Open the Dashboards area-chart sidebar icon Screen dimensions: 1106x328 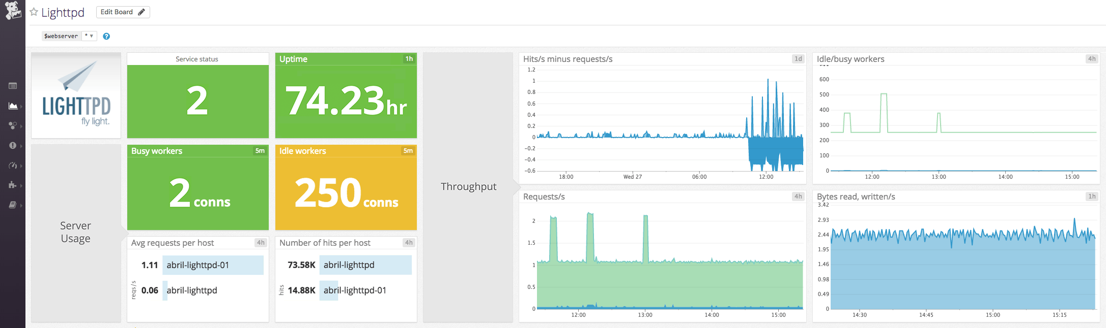pos(13,106)
